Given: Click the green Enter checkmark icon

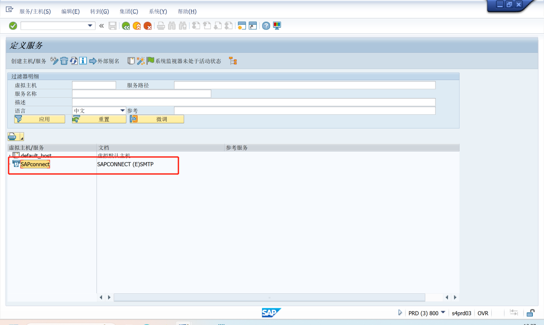Looking at the screenshot, I should (13, 26).
